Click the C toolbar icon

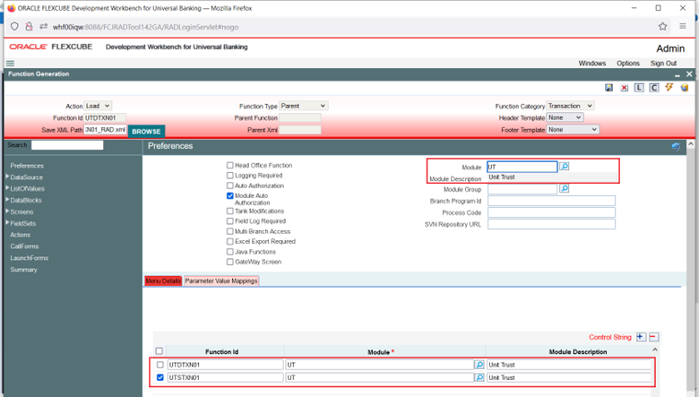(x=654, y=88)
